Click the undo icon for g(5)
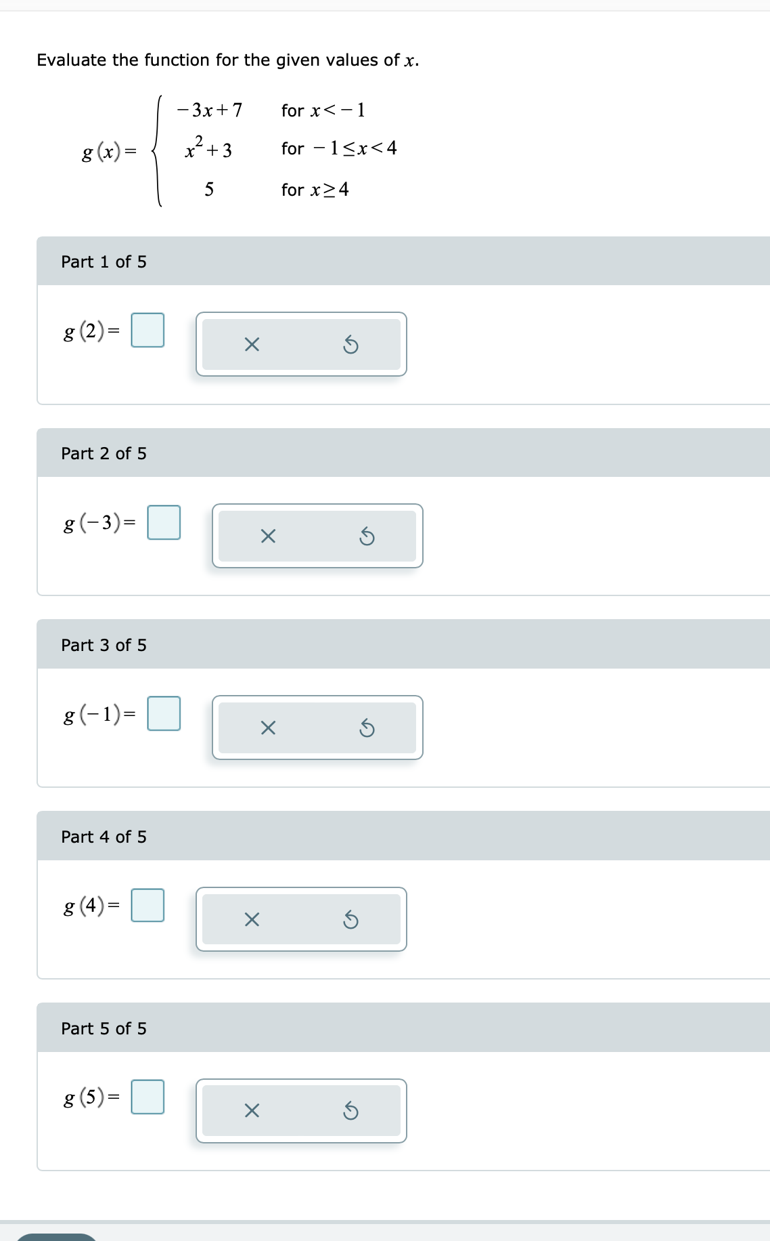Image resolution: width=770 pixels, height=1241 pixels. pyautogui.click(x=350, y=1111)
